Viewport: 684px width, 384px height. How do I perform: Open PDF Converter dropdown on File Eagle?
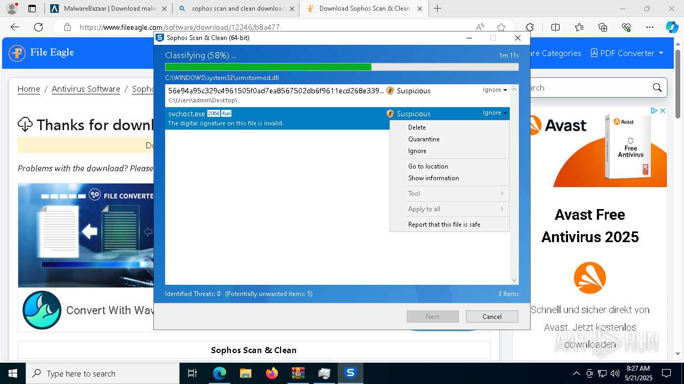pos(627,53)
